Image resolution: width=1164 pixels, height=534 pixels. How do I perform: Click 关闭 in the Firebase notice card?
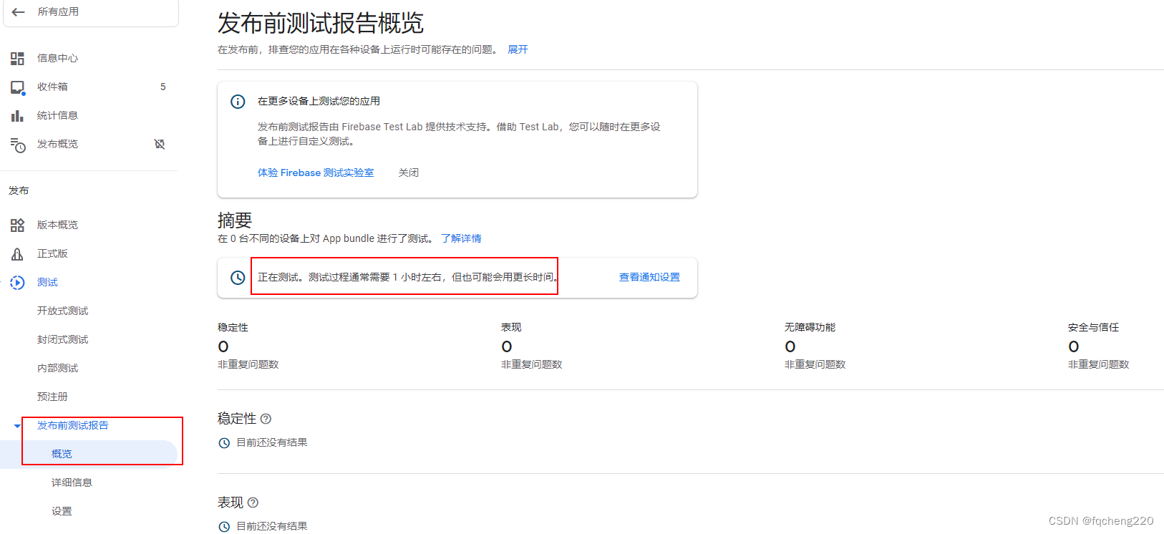tap(409, 173)
